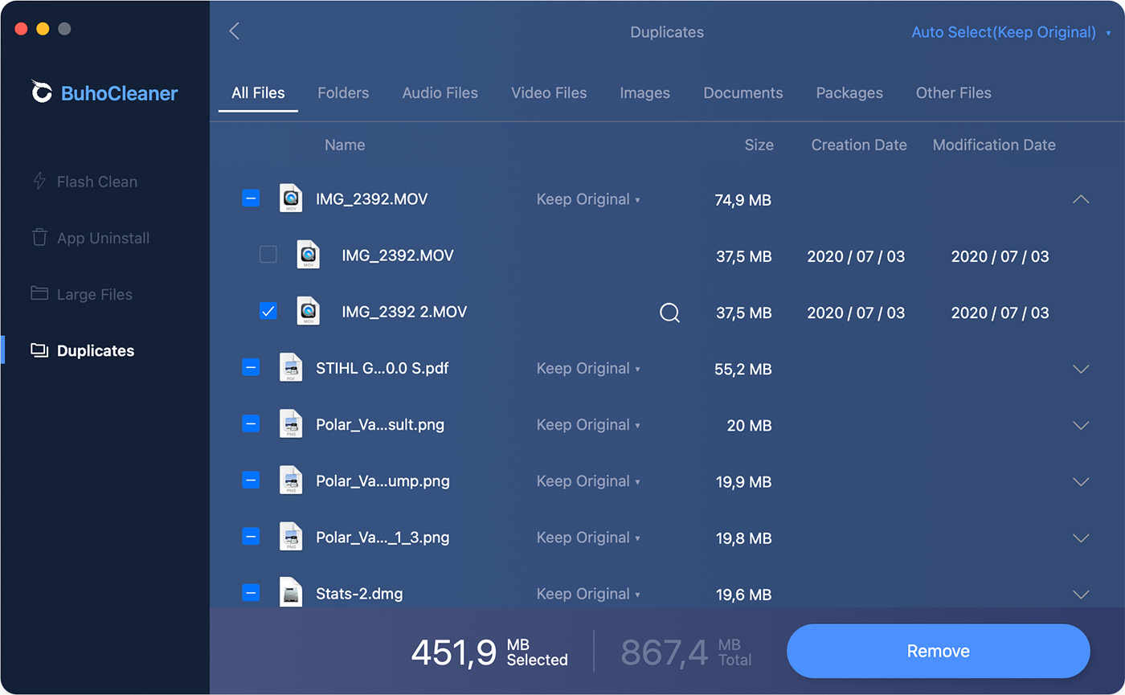
Task: Click the BuhoCleaner owl logo icon
Action: point(41,92)
